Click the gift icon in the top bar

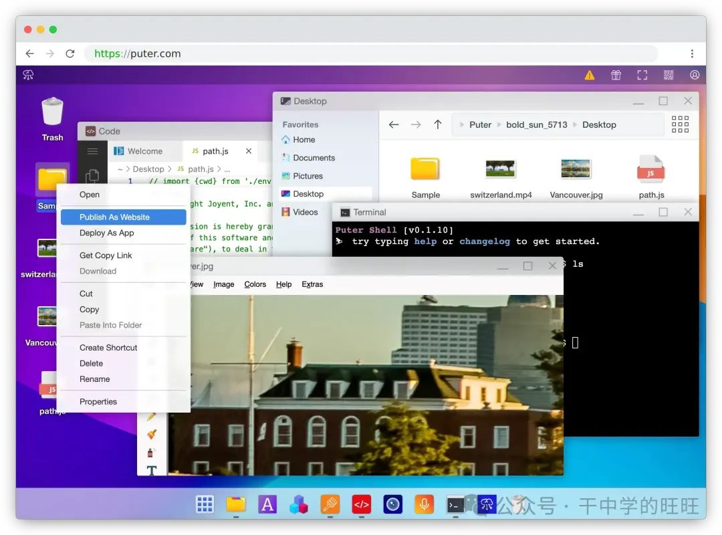click(x=616, y=75)
